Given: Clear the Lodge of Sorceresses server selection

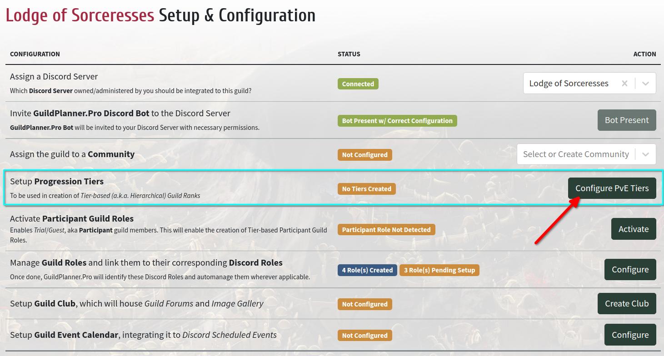Looking at the screenshot, I should 624,84.
